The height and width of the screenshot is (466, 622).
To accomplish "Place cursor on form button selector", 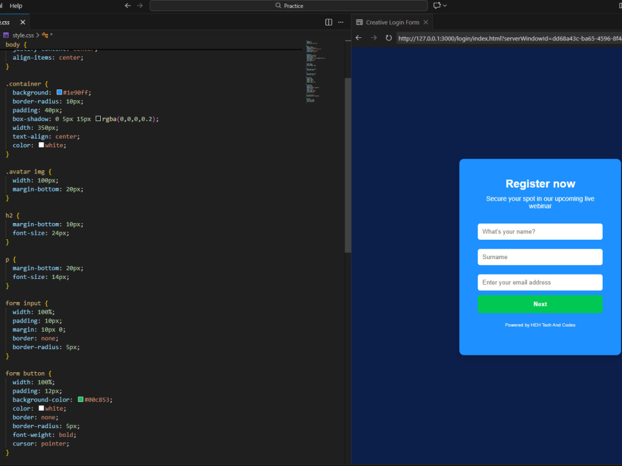I will tap(29, 373).
